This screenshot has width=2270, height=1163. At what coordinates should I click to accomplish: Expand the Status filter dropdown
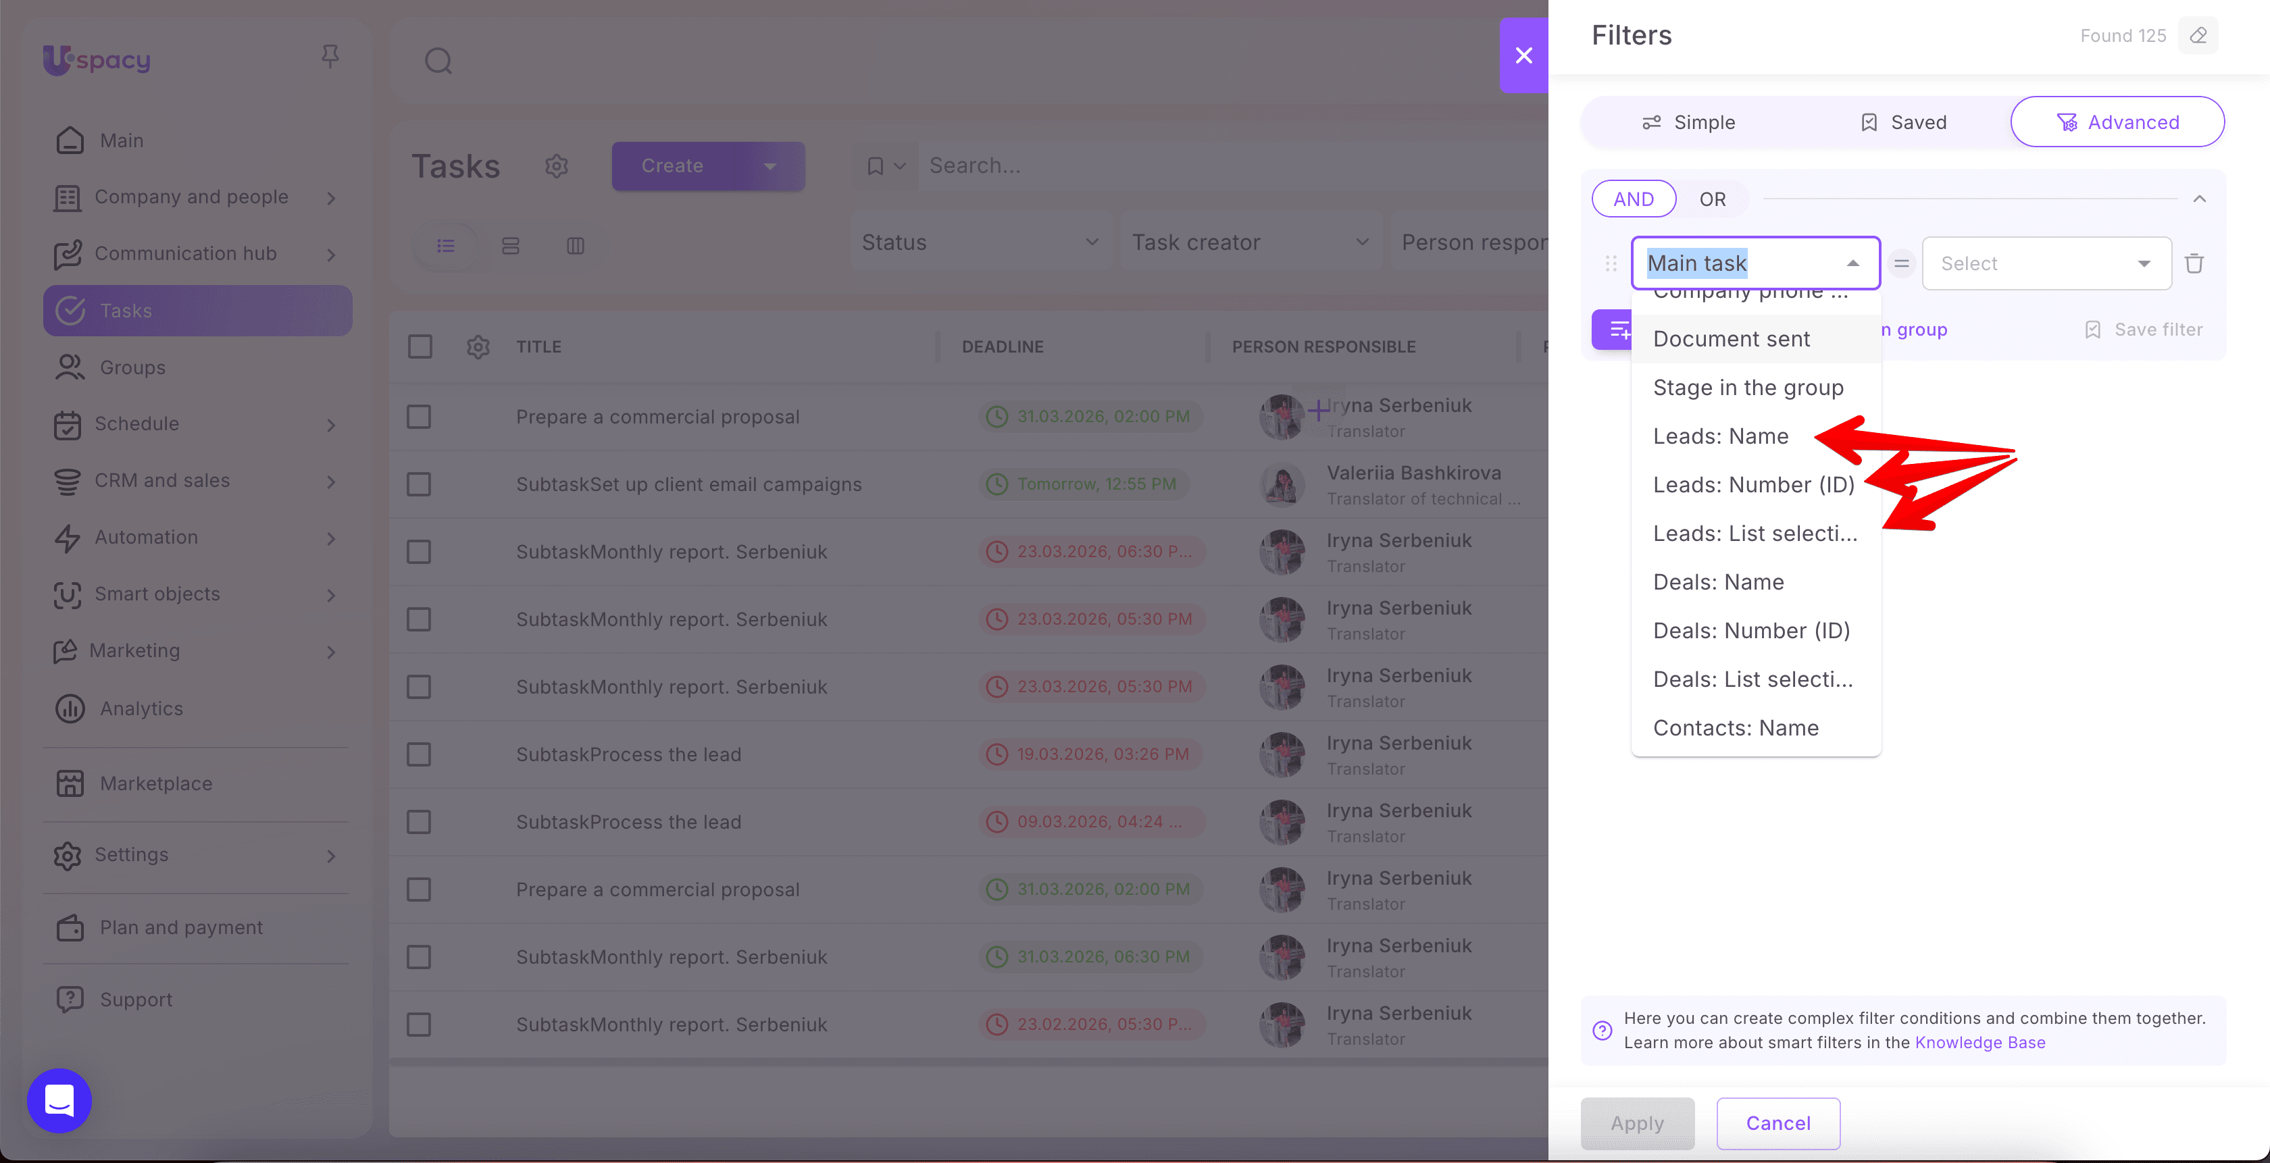980,242
